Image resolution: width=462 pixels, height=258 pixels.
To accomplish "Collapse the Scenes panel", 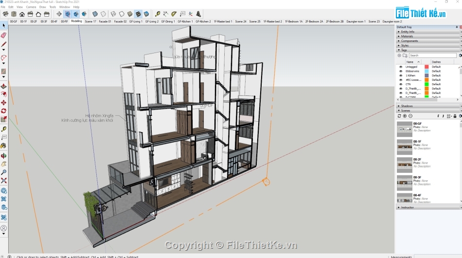I will (x=427, y=111).
